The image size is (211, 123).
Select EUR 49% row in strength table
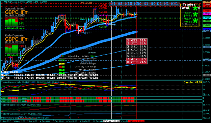137,53
